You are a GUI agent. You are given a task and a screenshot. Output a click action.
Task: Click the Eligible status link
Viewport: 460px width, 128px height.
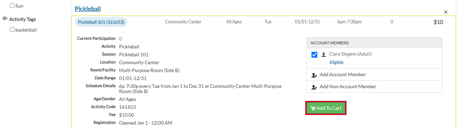click(337, 62)
